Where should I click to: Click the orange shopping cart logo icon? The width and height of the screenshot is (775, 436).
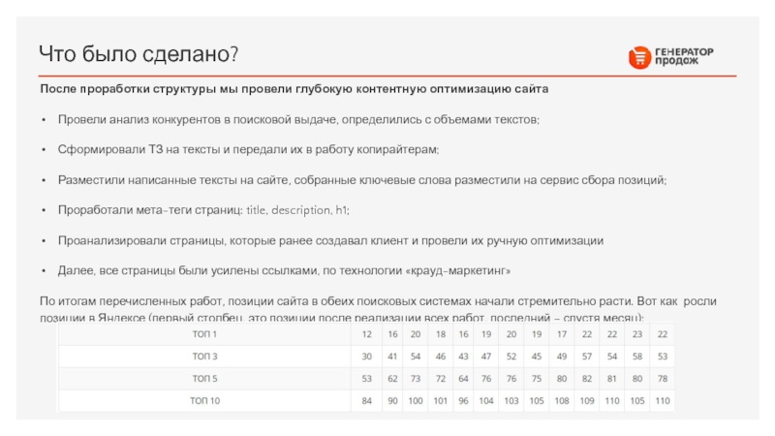638,57
